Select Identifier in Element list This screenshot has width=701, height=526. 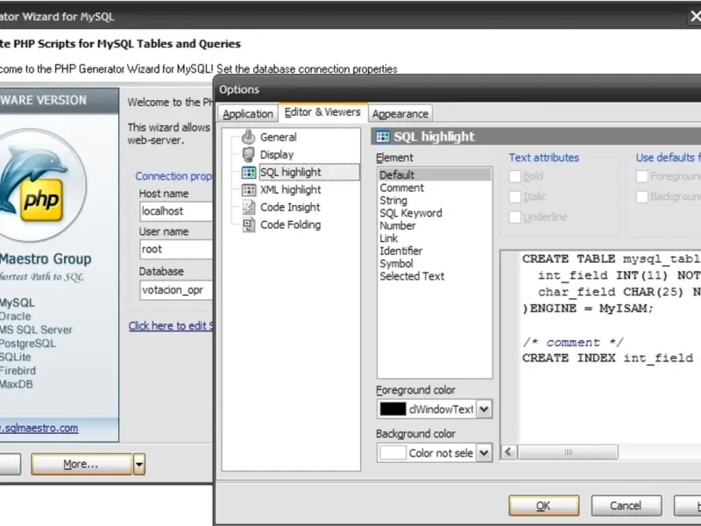(435, 251)
